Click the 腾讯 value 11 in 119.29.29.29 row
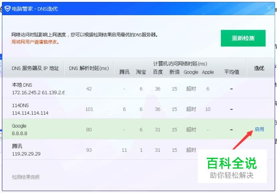This screenshot has width=277, height=193. click(124, 150)
